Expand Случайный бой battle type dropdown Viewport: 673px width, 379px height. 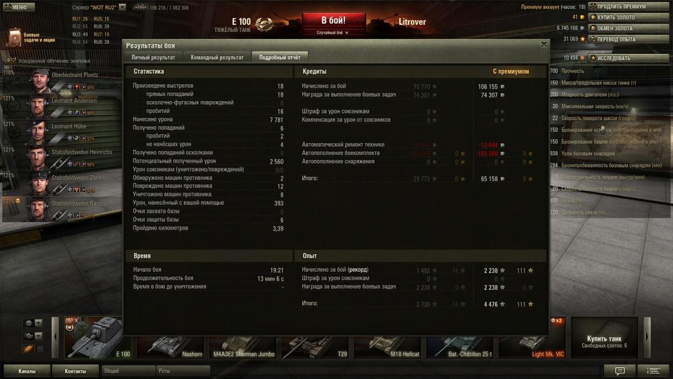coord(334,33)
